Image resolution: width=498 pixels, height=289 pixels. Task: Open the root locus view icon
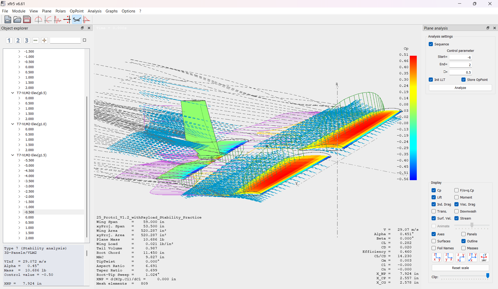pos(67,19)
